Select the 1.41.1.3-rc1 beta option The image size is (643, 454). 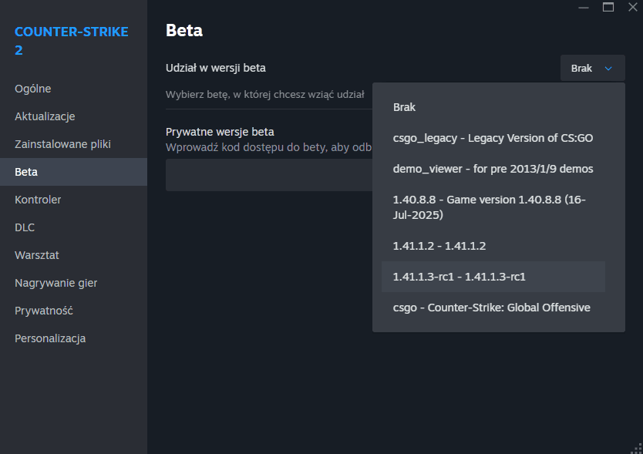point(459,277)
